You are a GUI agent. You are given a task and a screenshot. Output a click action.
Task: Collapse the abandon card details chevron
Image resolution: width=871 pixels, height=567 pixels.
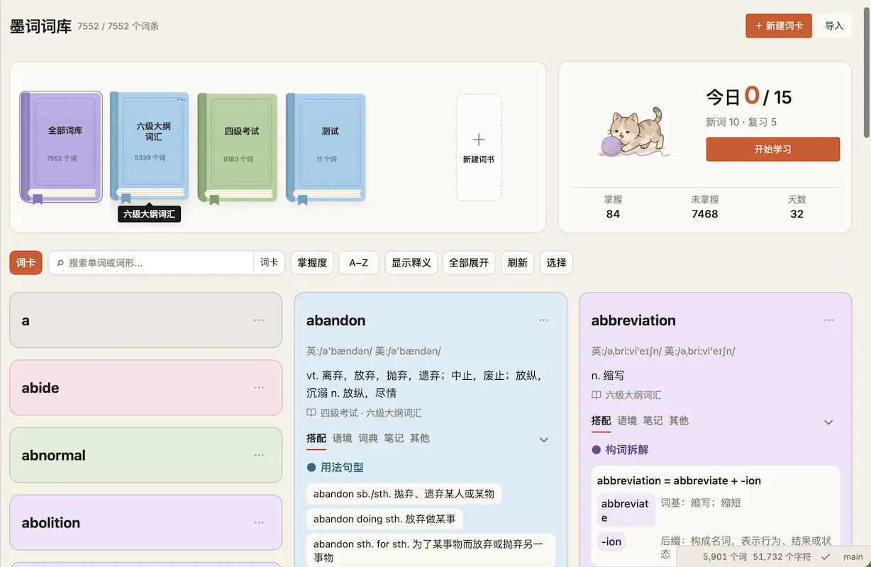[x=544, y=439]
